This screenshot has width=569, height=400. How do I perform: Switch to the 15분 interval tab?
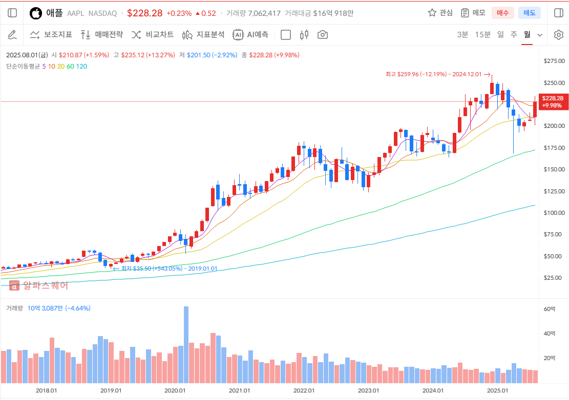pos(482,35)
